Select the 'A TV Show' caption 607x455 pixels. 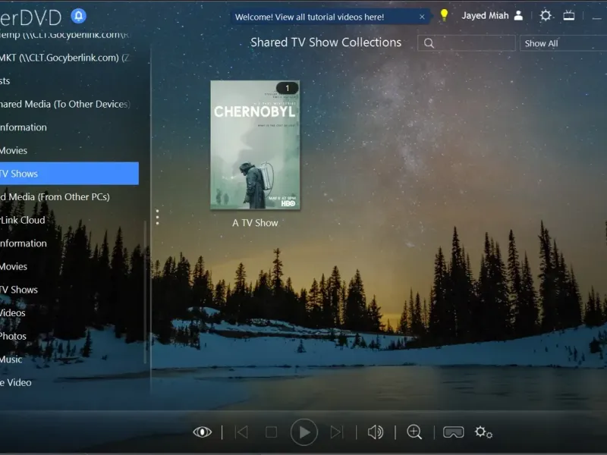click(x=255, y=223)
